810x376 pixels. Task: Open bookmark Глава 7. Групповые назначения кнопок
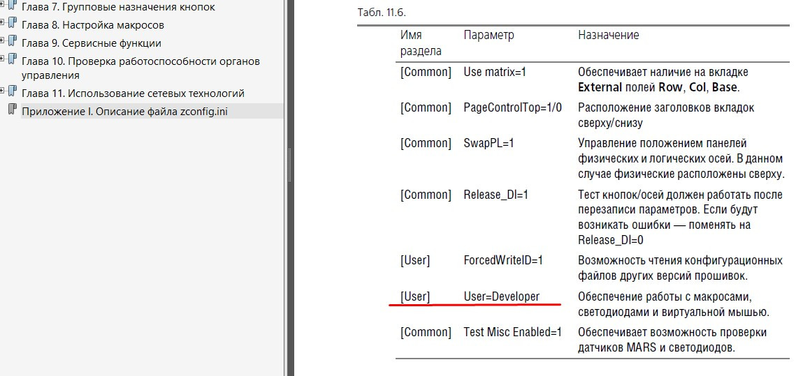(118, 7)
